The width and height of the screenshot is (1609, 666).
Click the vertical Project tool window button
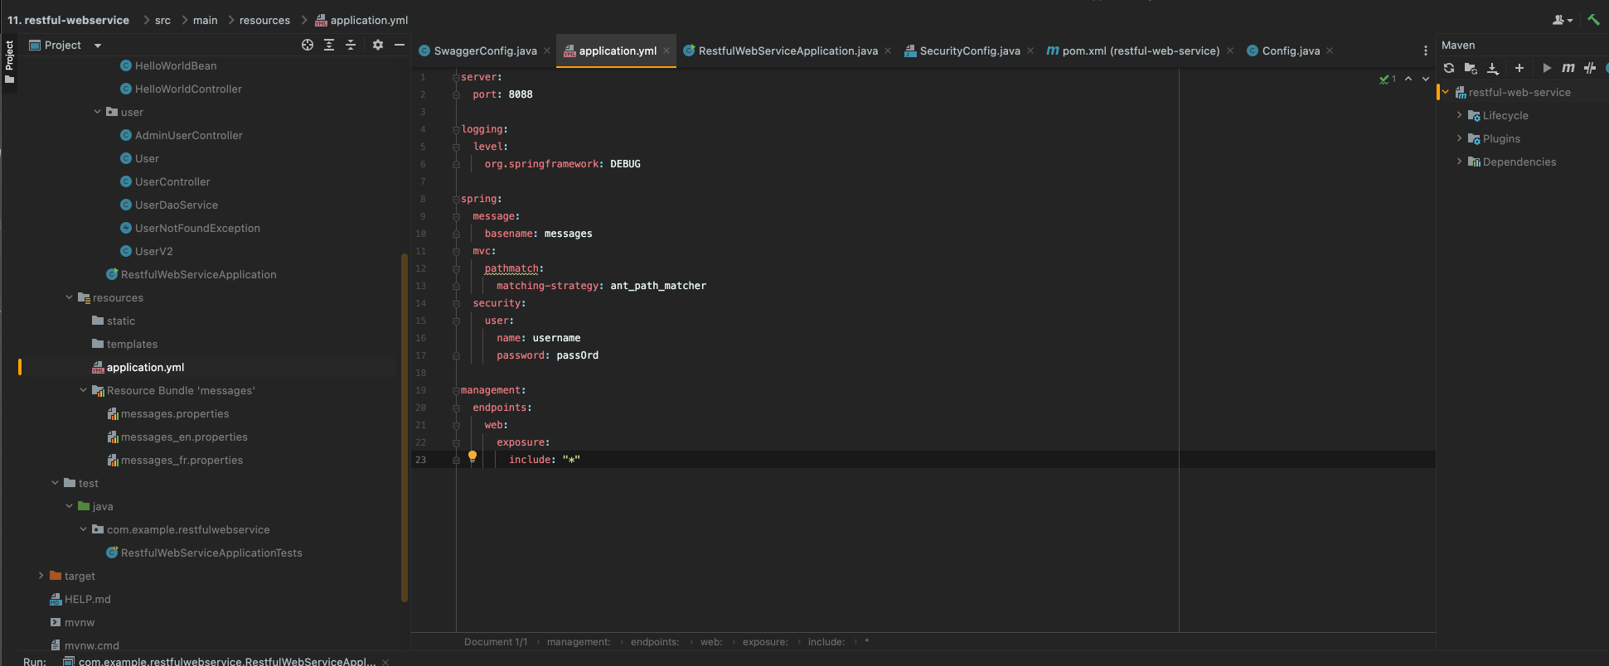[9, 62]
